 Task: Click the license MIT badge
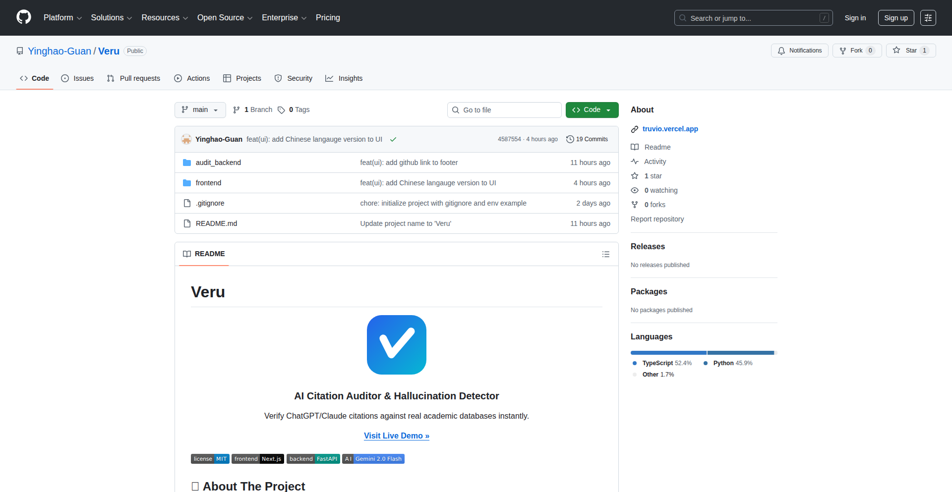pos(210,459)
